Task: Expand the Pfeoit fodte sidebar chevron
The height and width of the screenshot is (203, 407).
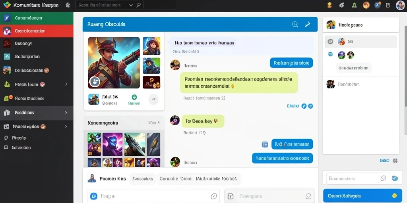Action: (x=66, y=84)
